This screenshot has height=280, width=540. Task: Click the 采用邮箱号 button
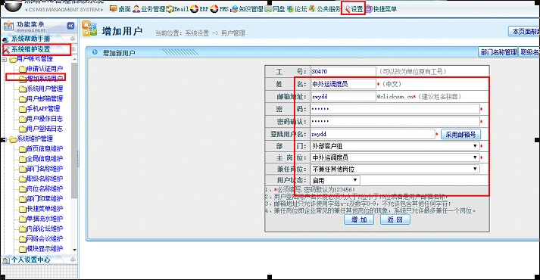(x=460, y=134)
